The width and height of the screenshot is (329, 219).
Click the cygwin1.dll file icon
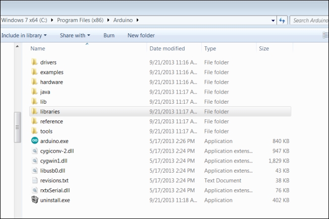coord(35,161)
